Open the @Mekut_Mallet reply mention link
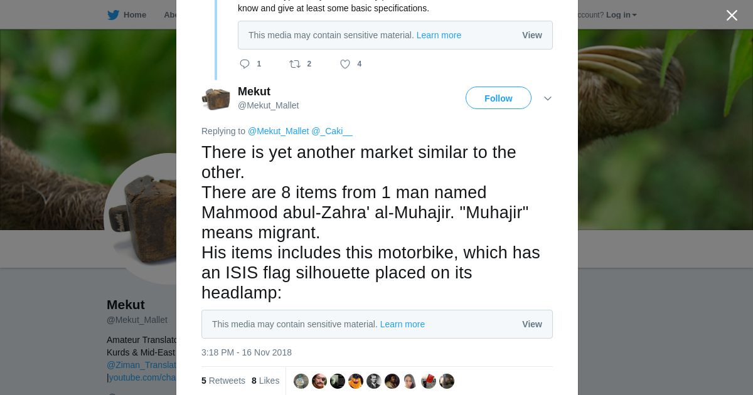The width and height of the screenshot is (753, 395). pyautogui.click(x=279, y=131)
